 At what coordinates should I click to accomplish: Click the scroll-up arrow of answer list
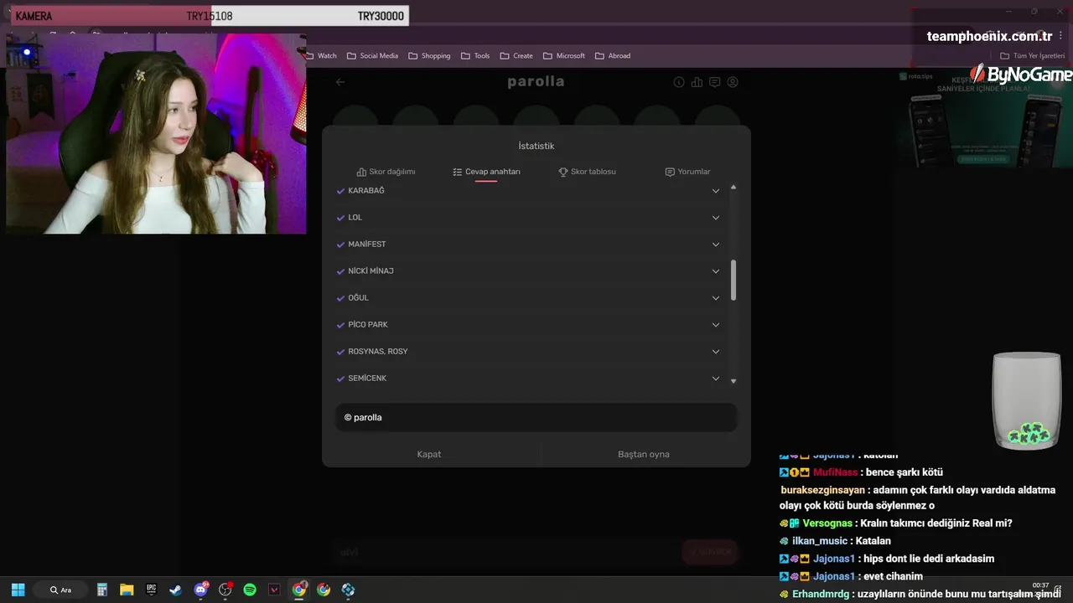pos(733,187)
